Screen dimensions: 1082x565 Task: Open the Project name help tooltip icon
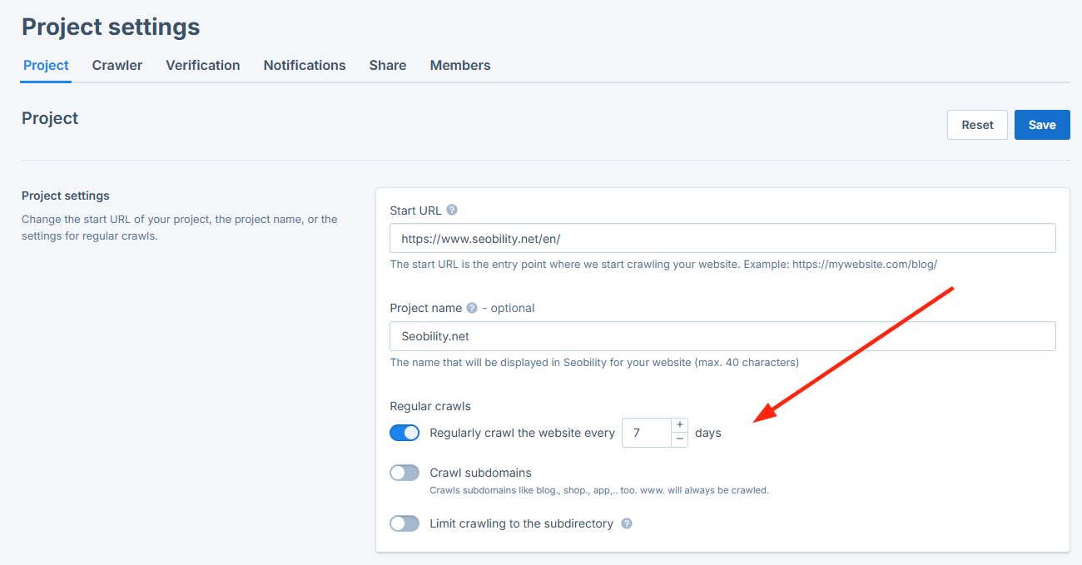pyautogui.click(x=471, y=307)
